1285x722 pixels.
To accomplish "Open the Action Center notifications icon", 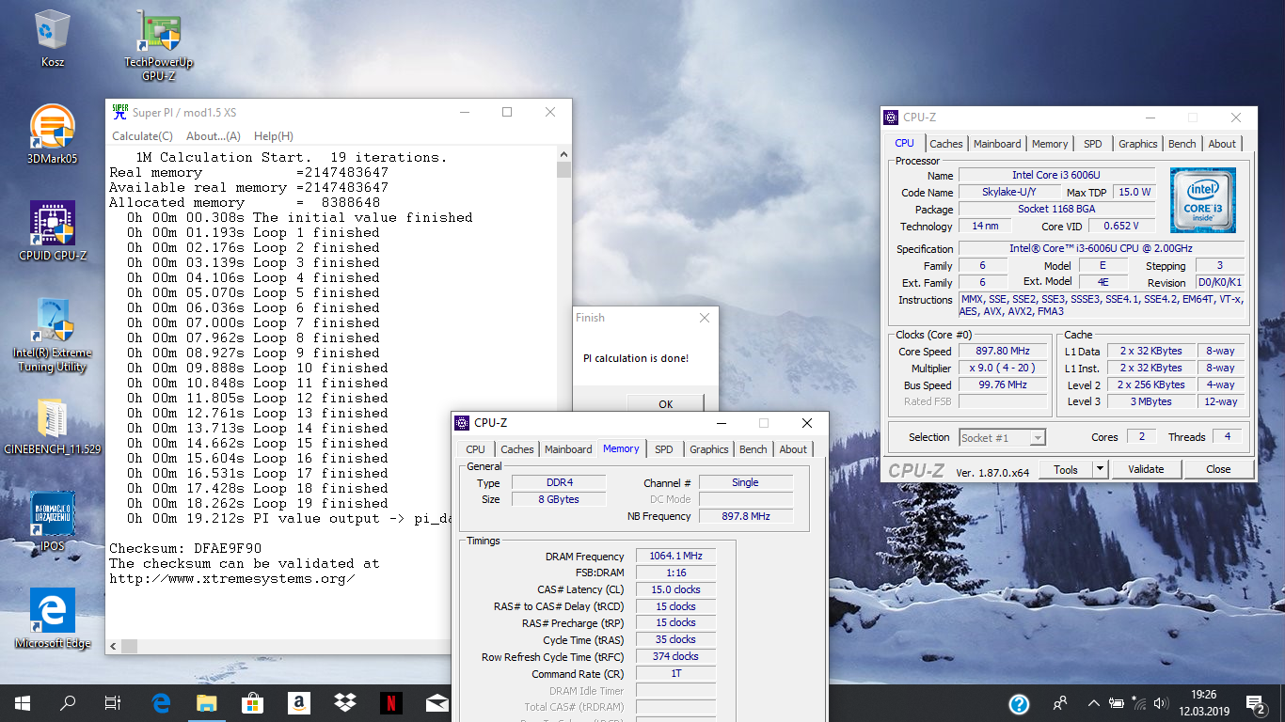I will tap(1256, 702).
